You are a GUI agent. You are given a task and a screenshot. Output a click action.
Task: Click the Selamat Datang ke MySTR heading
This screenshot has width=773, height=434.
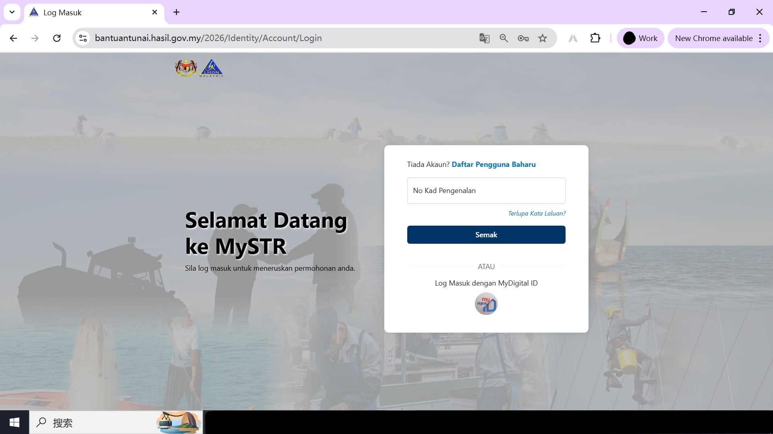(266, 233)
